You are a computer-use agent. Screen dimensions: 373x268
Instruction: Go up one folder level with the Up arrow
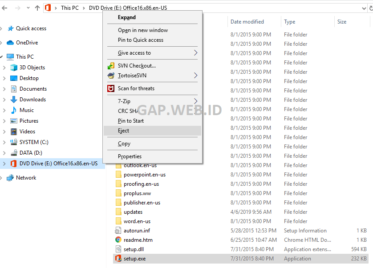click(37, 8)
